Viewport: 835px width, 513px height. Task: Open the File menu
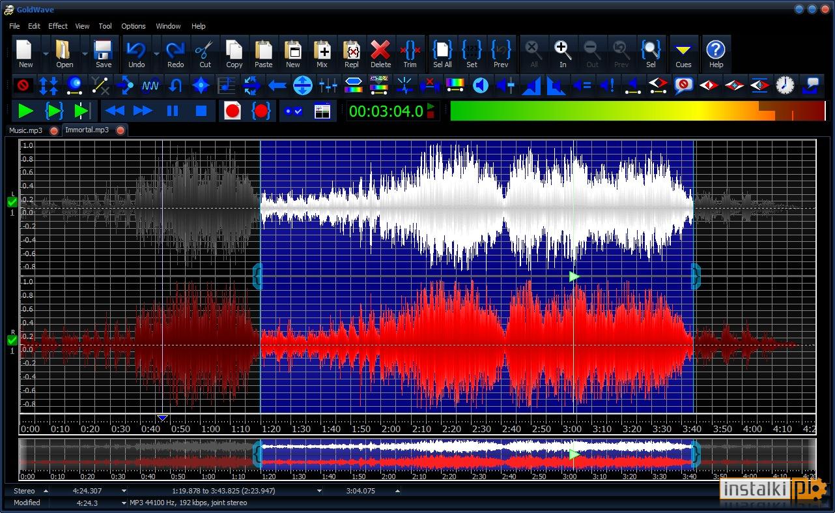pyautogui.click(x=14, y=26)
